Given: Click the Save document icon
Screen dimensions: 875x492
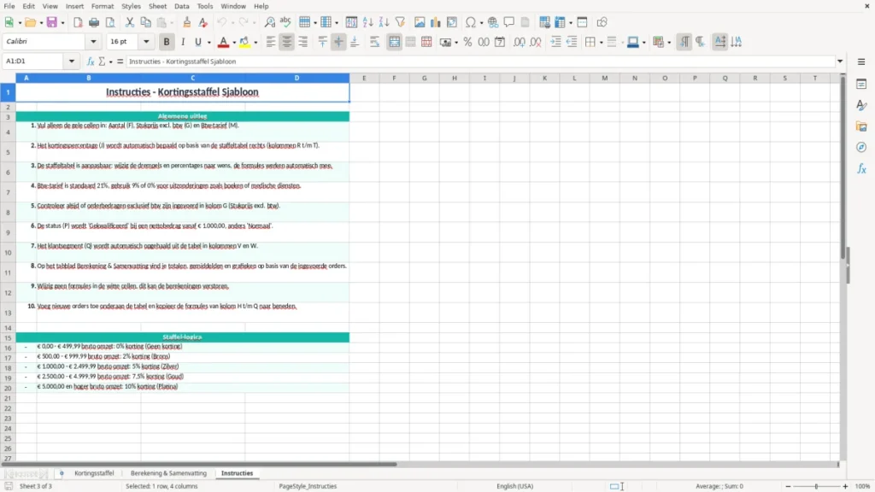Looking at the screenshot, I should coord(52,22).
